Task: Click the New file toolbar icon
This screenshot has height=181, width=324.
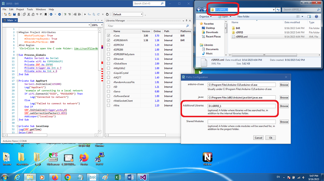Action: point(5,14)
